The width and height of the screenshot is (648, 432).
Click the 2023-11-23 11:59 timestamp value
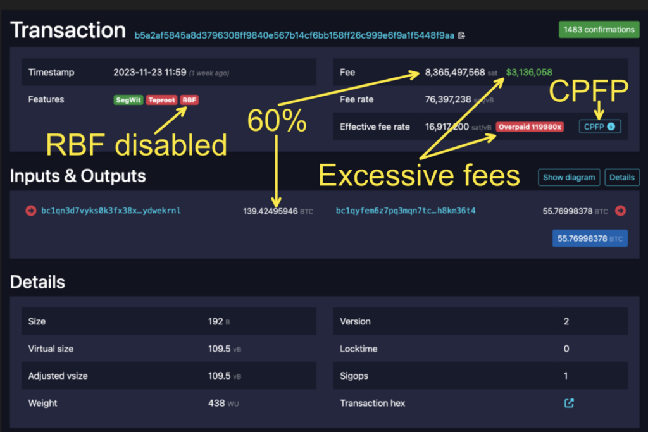(x=149, y=73)
